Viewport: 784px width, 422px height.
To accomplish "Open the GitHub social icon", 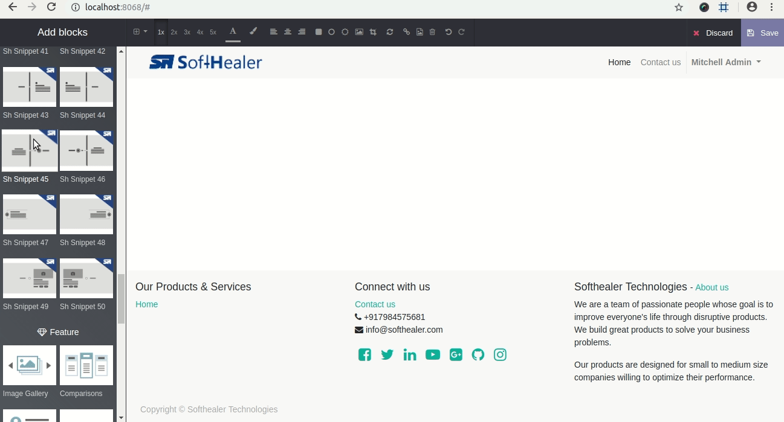I will [478, 354].
